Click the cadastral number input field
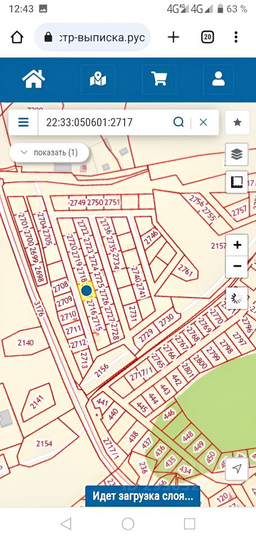The height and width of the screenshot is (541, 256). point(105,122)
